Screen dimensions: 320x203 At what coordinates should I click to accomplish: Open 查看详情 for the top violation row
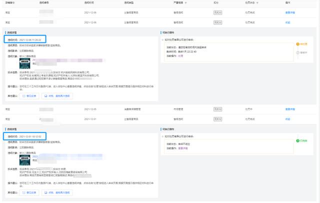pos(289,12)
